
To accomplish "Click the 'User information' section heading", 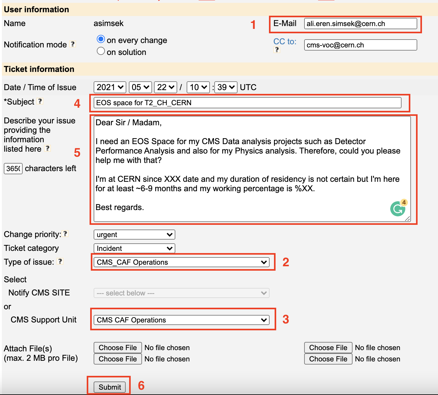I will tap(36, 9).
